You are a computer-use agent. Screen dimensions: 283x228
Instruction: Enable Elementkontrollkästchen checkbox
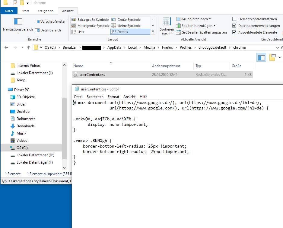pos(234,19)
